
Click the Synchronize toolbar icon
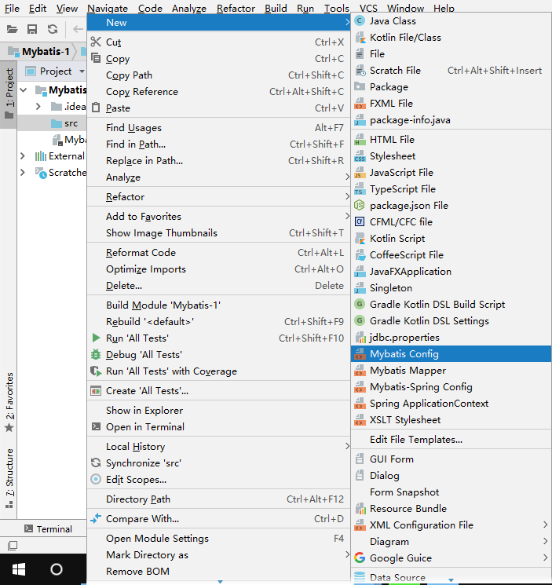point(53,29)
